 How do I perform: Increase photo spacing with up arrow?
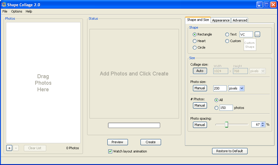[262, 123]
